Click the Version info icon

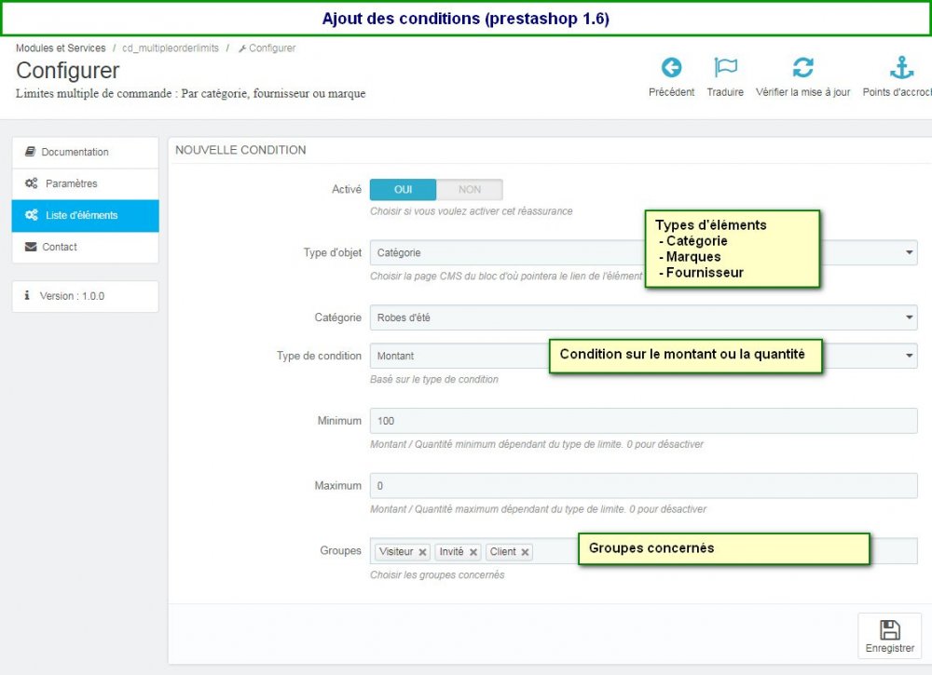coord(27,295)
